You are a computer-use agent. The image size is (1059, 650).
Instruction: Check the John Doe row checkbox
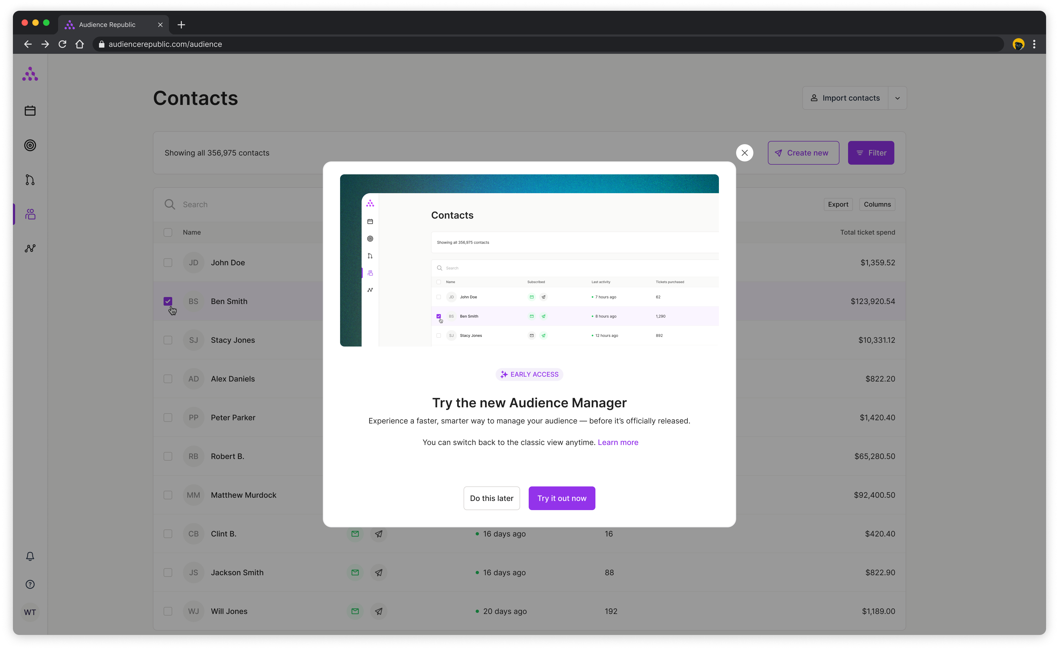pos(168,263)
